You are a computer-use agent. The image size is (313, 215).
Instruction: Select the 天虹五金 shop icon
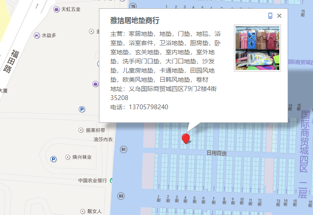click(56, 9)
